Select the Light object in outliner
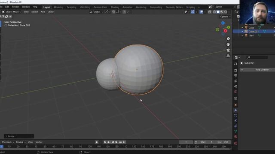This screenshot has width=275, height=154. [x=251, y=35]
